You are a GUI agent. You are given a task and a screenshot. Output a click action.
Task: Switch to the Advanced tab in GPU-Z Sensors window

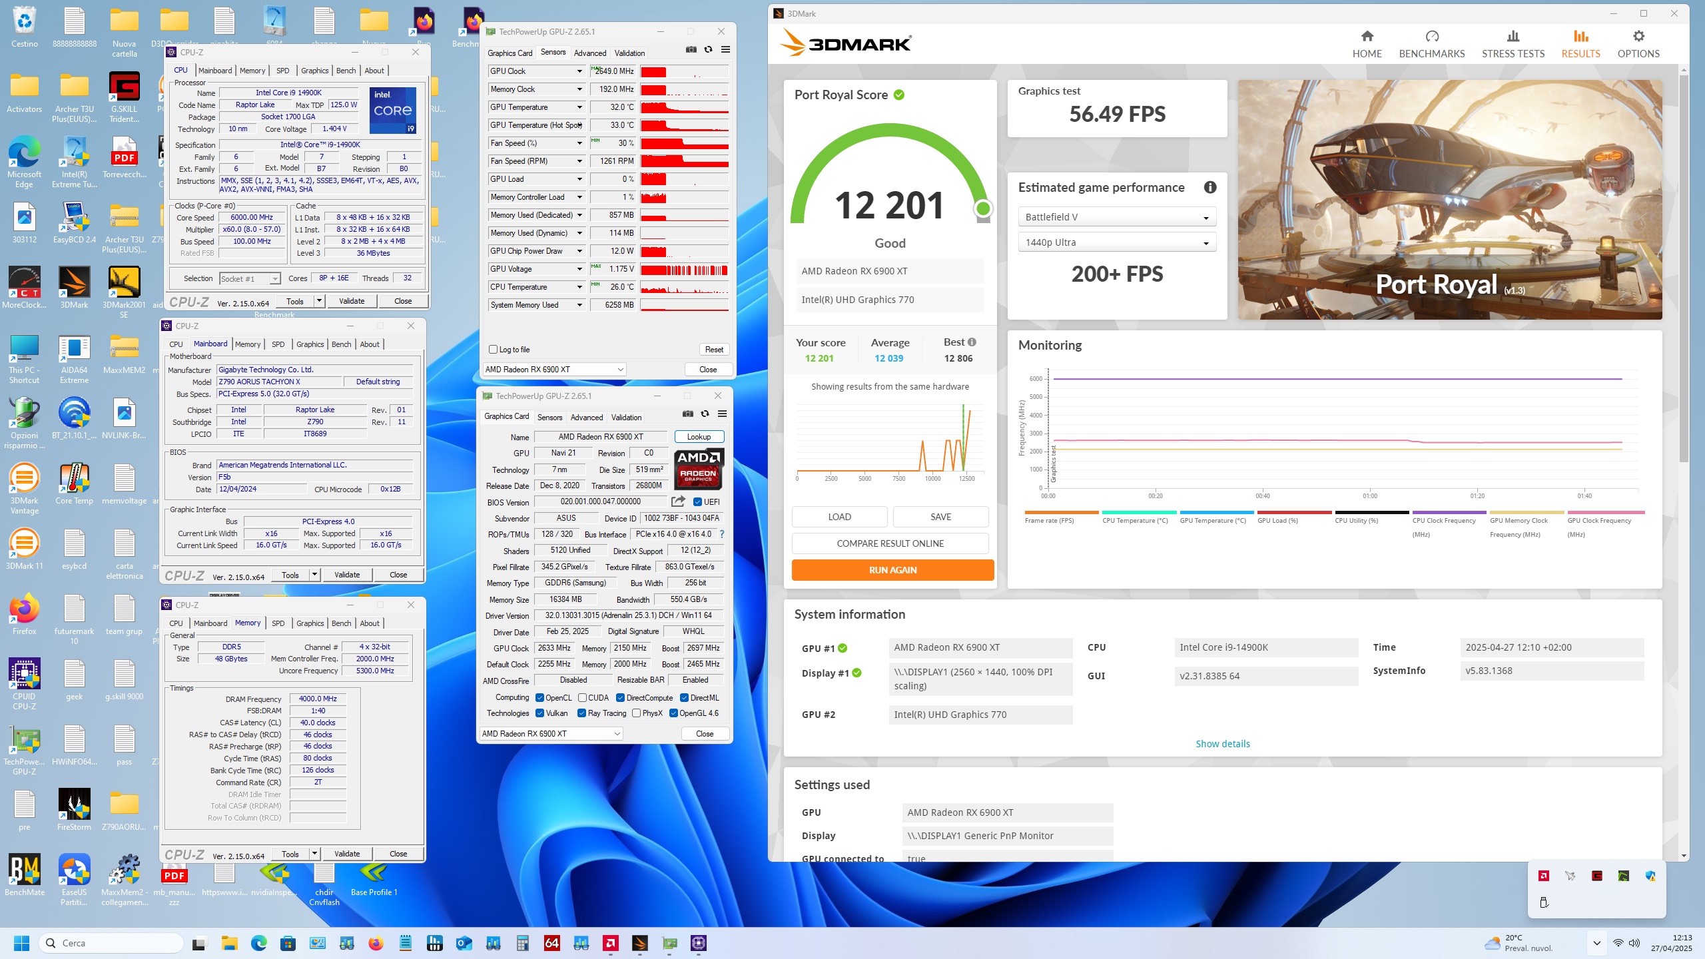(589, 53)
